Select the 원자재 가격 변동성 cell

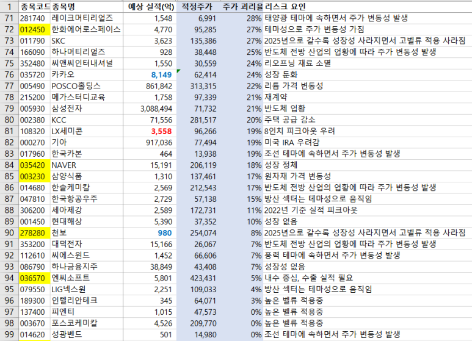[367, 176]
